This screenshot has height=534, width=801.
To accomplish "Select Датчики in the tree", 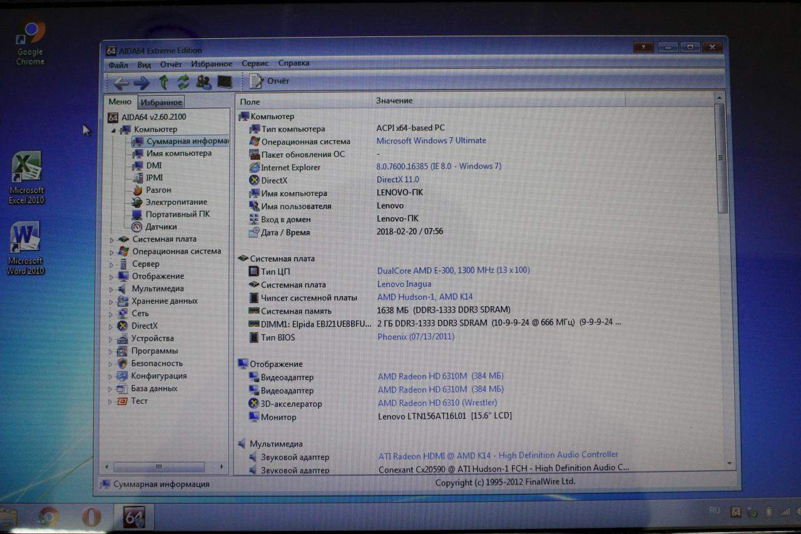I will 161,227.
